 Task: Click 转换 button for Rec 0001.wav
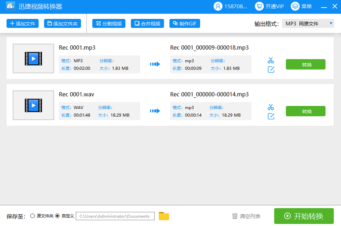point(305,111)
